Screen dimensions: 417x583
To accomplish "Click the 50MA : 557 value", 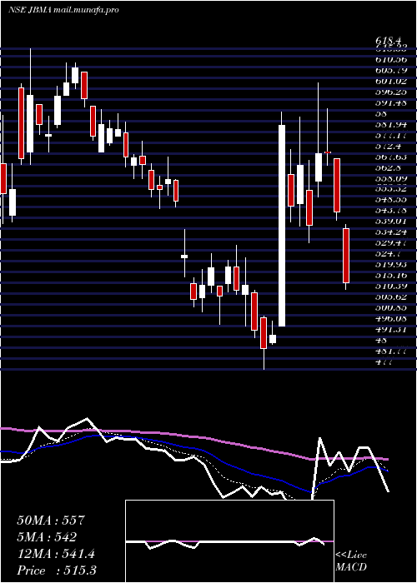I will coord(51,521).
